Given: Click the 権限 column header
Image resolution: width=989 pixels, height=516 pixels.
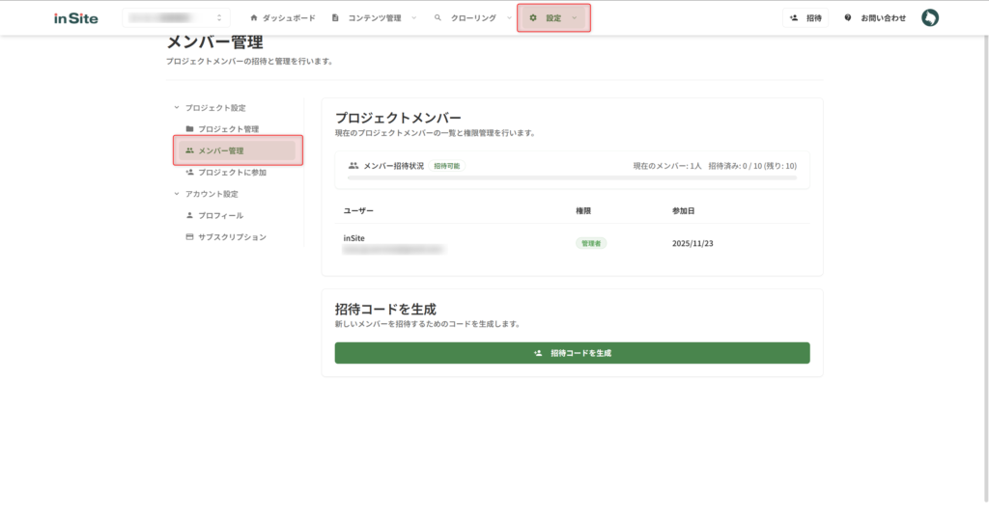Looking at the screenshot, I should [x=583, y=210].
